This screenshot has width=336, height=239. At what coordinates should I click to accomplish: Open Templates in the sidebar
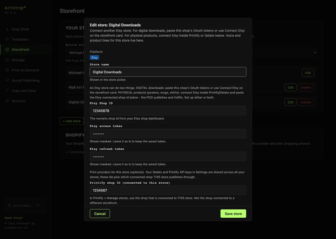(26, 40)
